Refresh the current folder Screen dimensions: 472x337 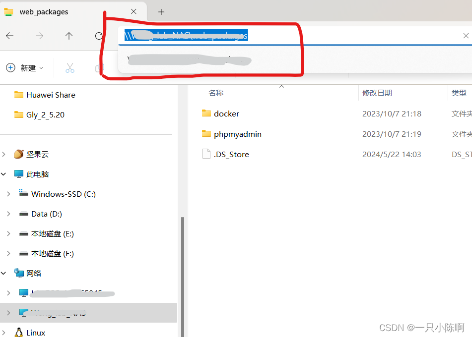[x=98, y=36]
